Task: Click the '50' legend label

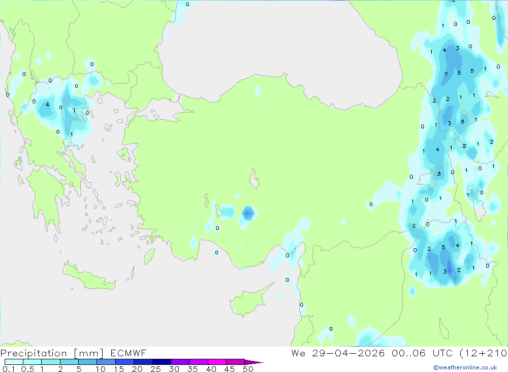Action: (x=248, y=369)
